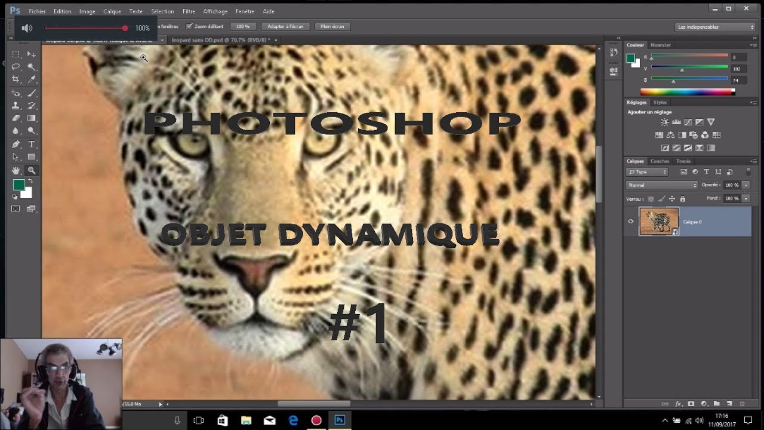This screenshot has height=430, width=764.
Task: Toggle lock all padlock icon
Action: coord(682,198)
